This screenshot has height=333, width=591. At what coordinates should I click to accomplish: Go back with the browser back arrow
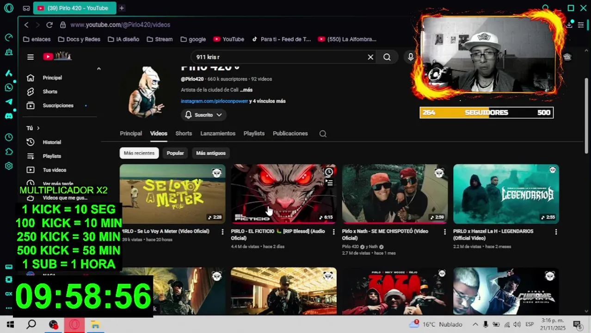[26, 25]
